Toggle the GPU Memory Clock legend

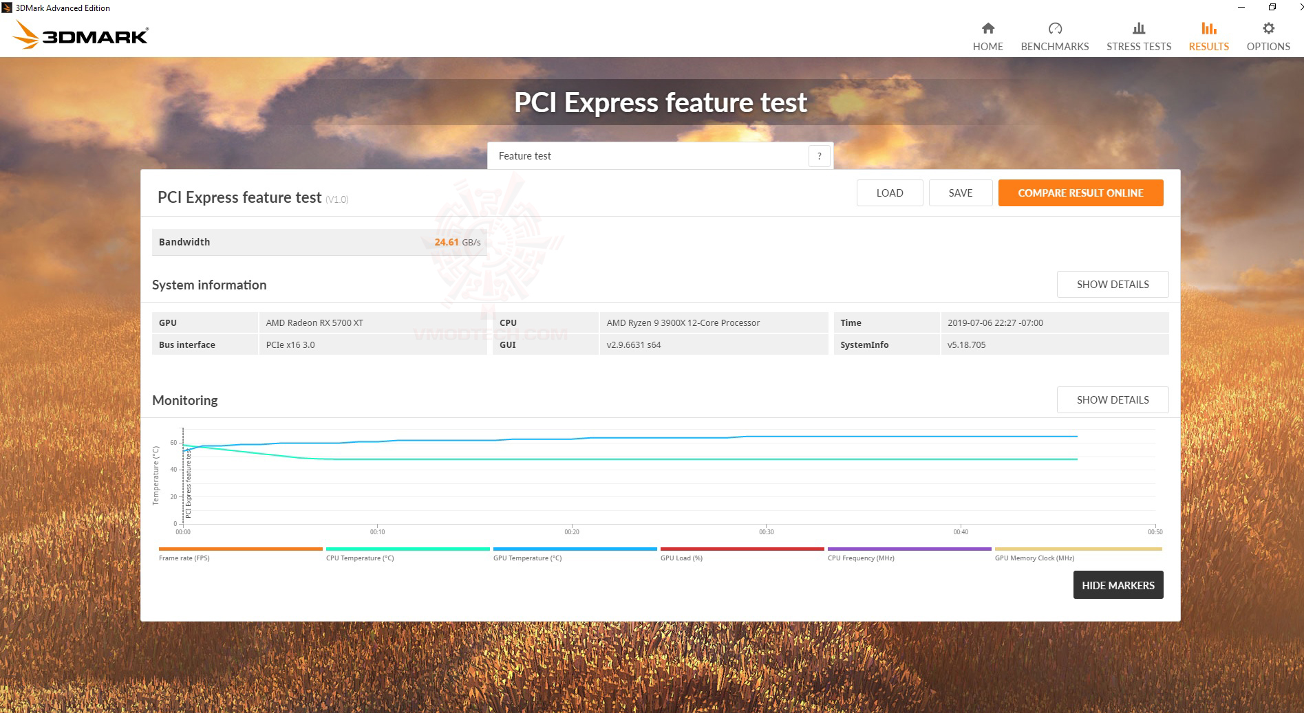pyautogui.click(x=1078, y=554)
